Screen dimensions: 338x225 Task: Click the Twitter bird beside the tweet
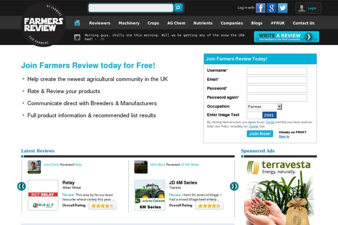click(77, 37)
